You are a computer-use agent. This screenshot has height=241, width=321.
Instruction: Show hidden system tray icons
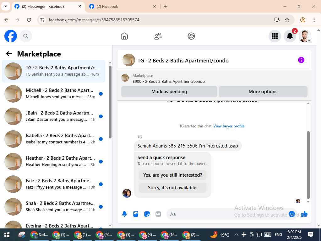(236, 235)
